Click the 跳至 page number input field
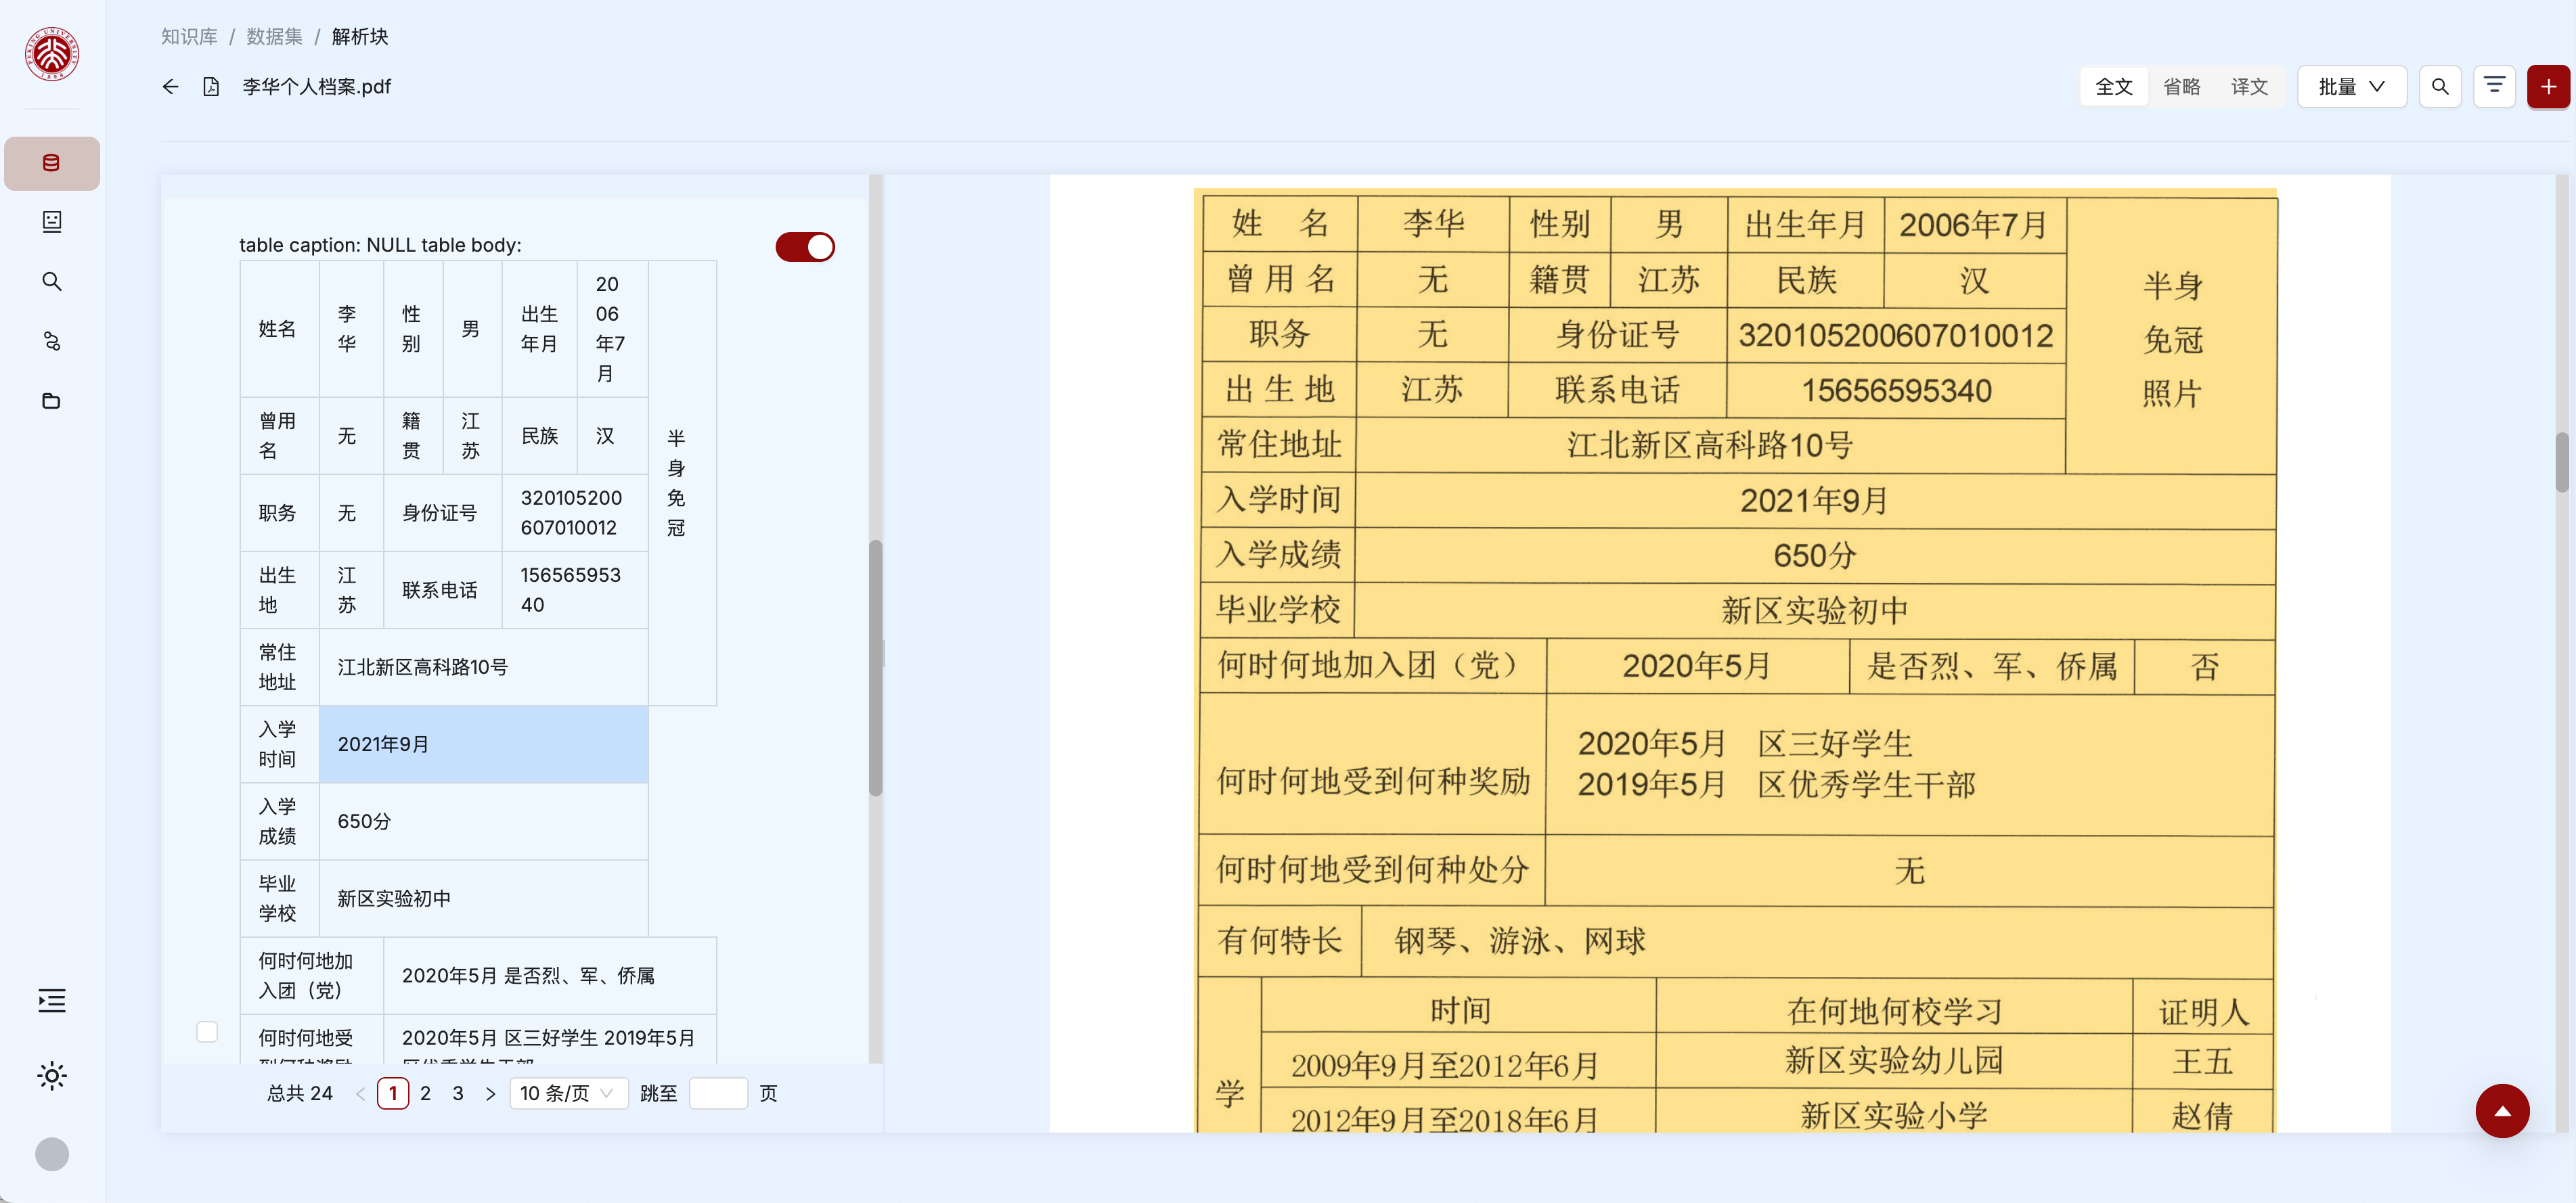This screenshot has height=1203, width=2576. point(718,1093)
